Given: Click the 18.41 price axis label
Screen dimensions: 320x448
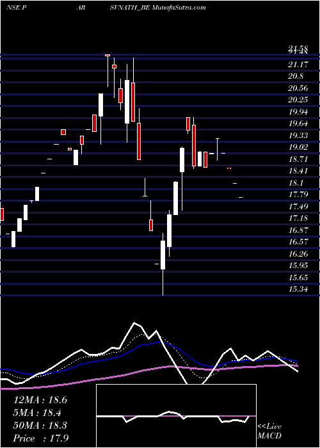Looking at the screenshot, I should coord(298,171).
